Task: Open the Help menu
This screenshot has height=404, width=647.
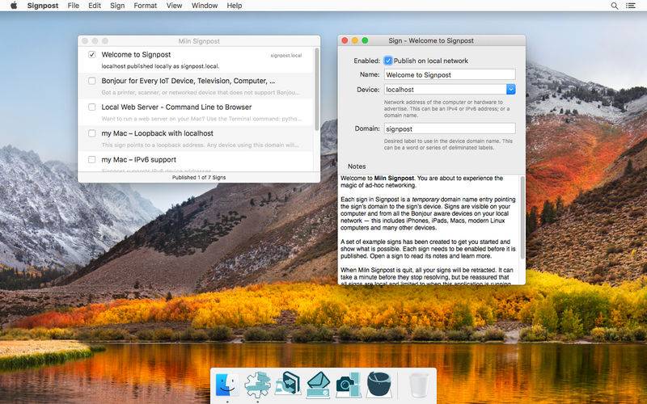Action: (234, 6)
